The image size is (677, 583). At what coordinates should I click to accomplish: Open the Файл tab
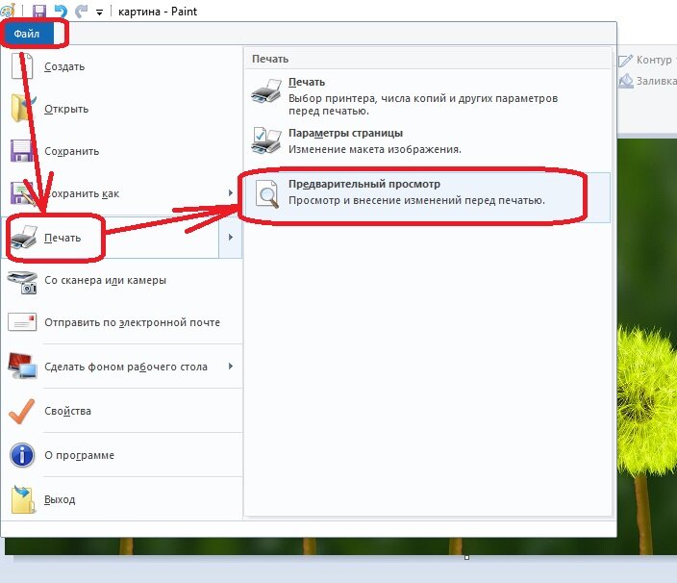[27, 34]
